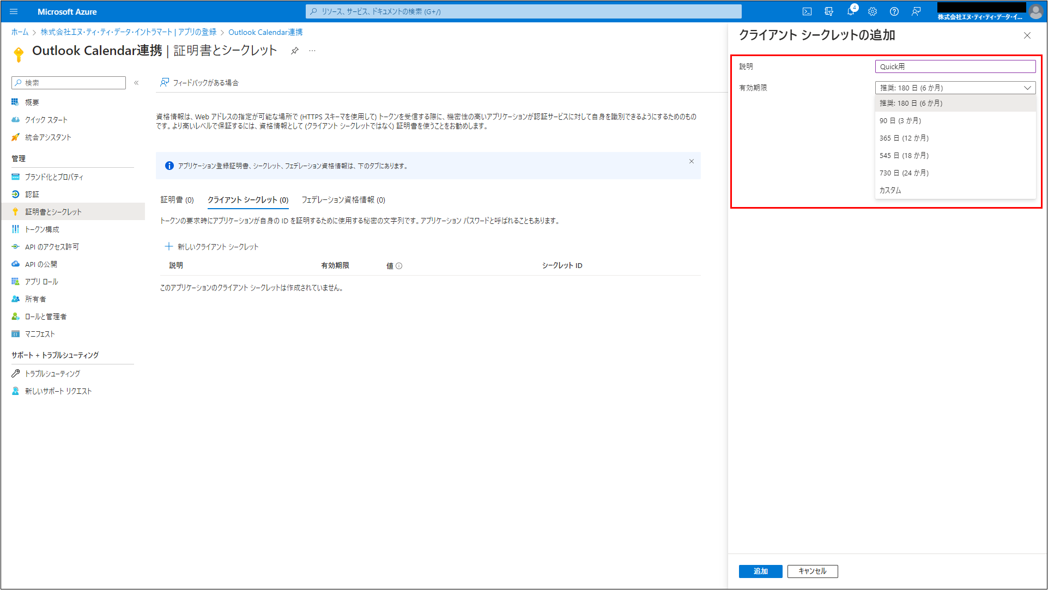Choose 545 日 (18 か月) option
1048x590 pixels.
click(x=955, y=155)
